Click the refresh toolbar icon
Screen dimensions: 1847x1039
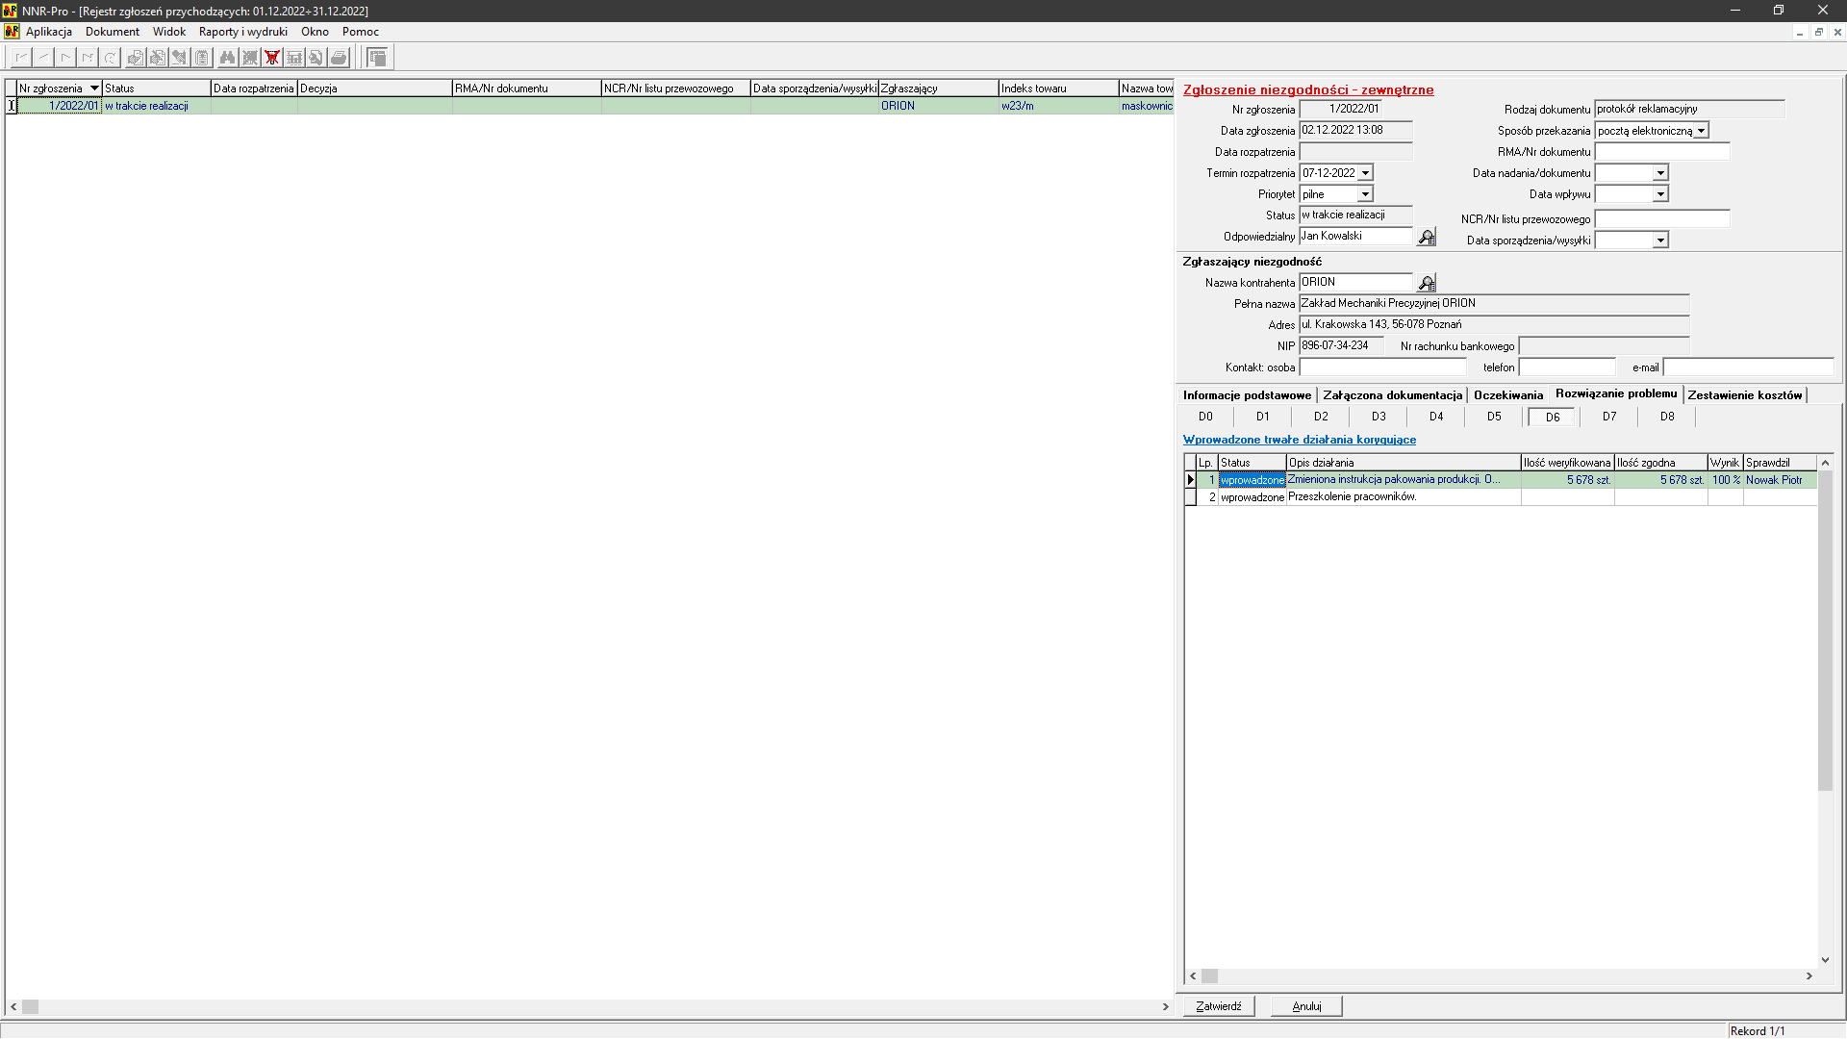coord(111,58)
